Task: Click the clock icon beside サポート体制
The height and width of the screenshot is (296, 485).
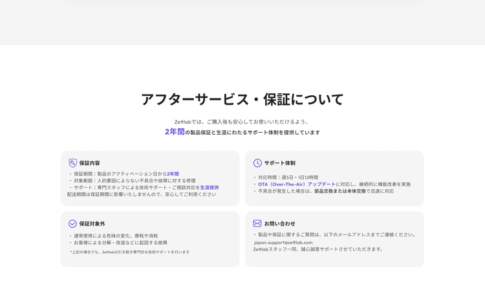Action: point(257,163)
